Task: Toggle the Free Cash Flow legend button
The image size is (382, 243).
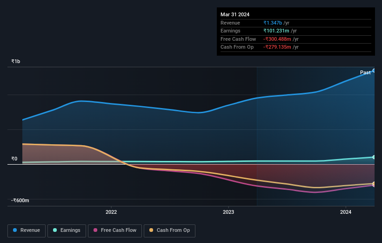Action: [x=115, y=230]
